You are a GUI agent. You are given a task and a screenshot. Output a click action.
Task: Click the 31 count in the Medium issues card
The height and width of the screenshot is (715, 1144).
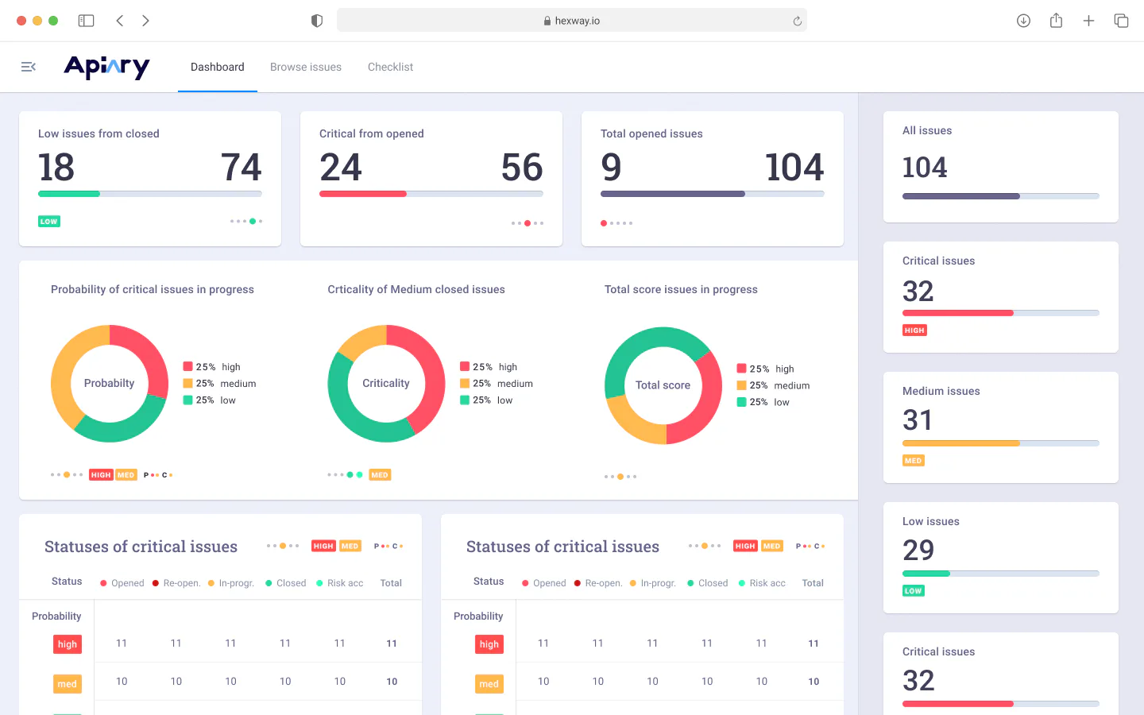918,419
